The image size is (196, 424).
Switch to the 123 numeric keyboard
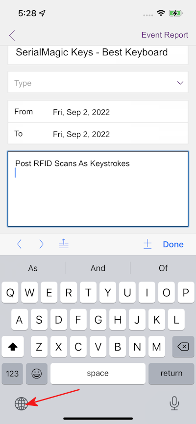(12, 374)
